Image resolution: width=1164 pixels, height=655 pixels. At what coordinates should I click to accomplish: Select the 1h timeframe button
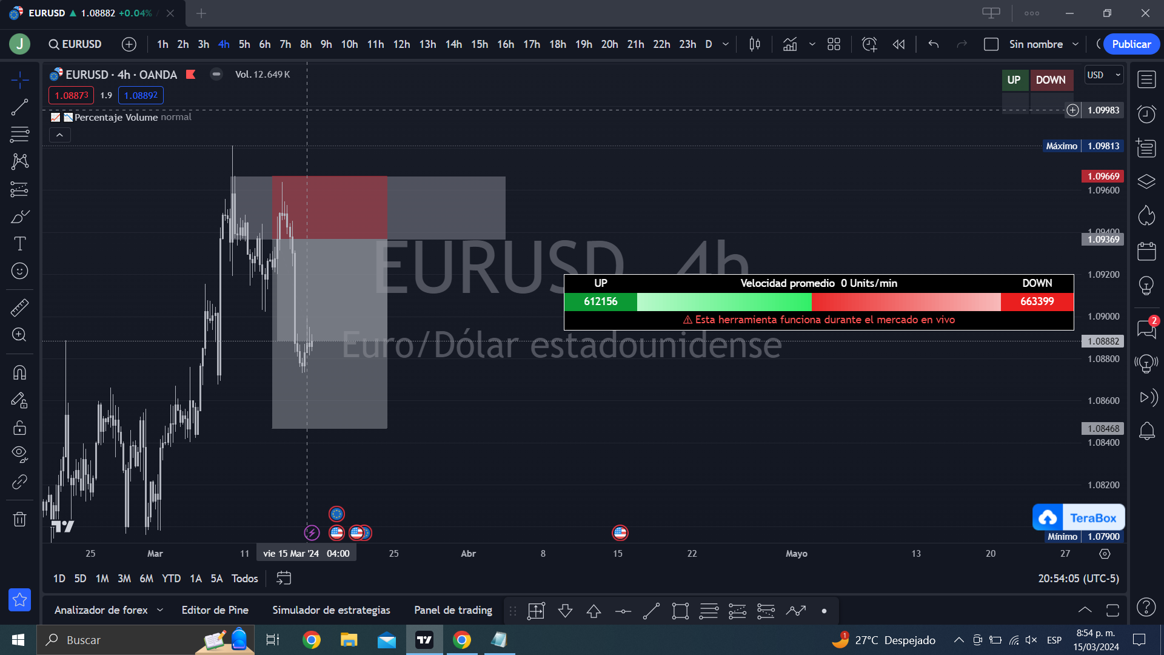click(162, 44)
